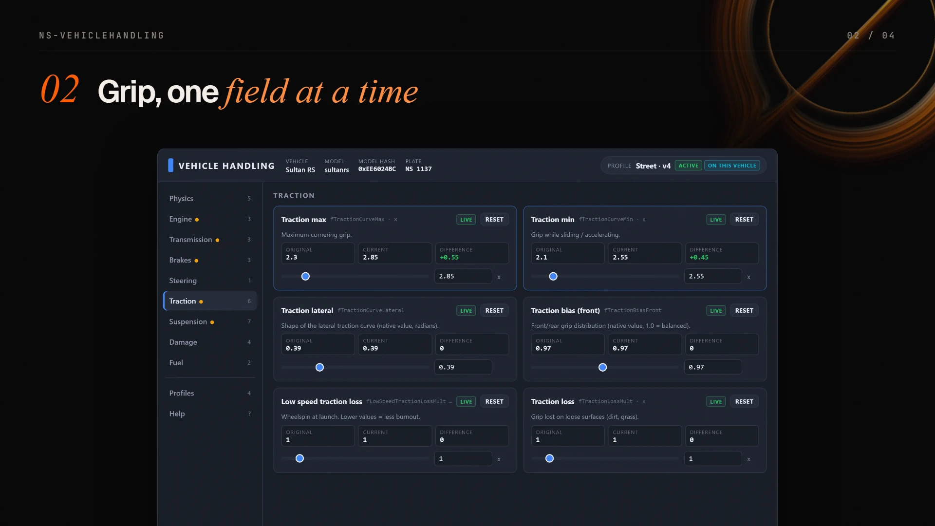The width and height of the screenshot is (935, 526).
Task: Reset the Traction min field
Action: 744,220
